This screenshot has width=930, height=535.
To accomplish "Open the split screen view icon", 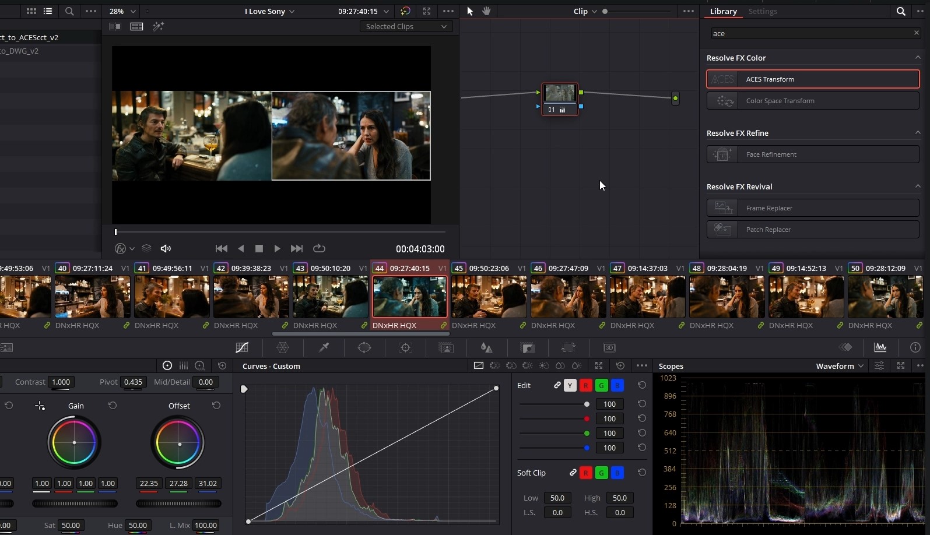I will coord(137,26).
